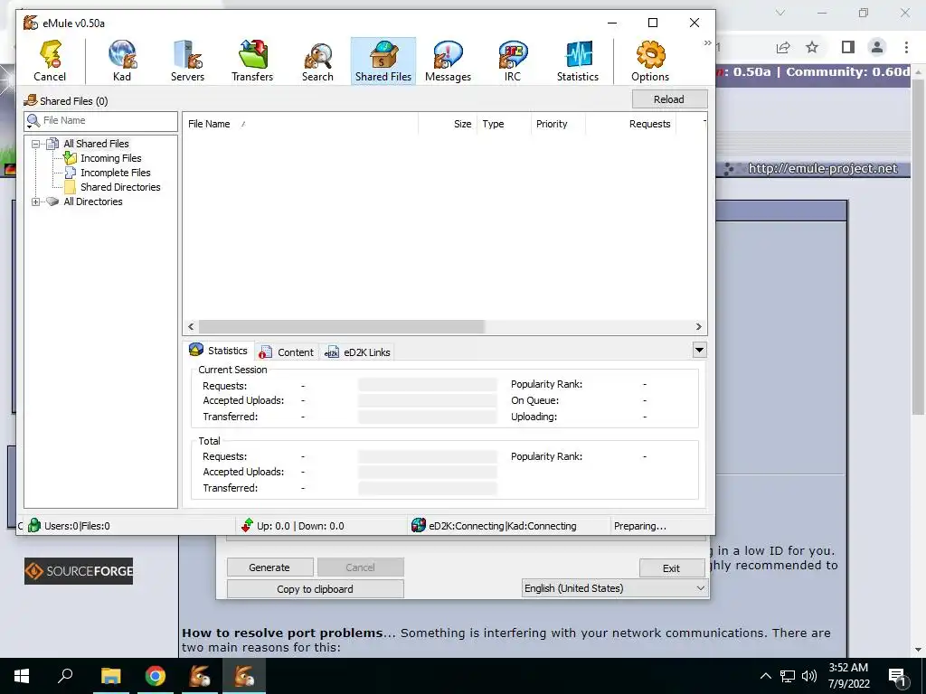926x694 pixels.
Task: Click Generate button in background dialog
Action: [269, 567]
